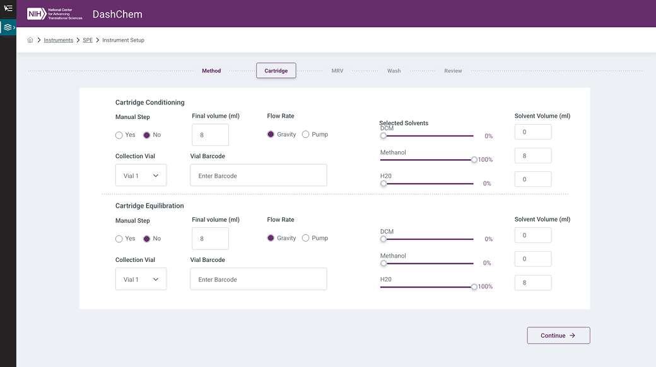Click the Conditioning Methanol slider handle
The width and height of the screenshot is (656, 367).
tap(474, 160)
